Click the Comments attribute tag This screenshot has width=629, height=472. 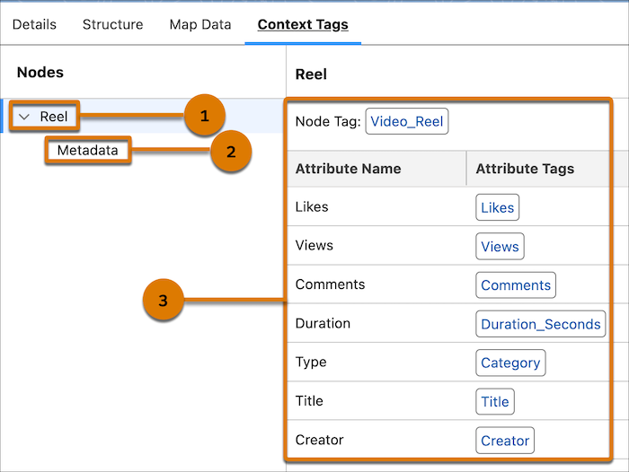click(x=516, y=285)
